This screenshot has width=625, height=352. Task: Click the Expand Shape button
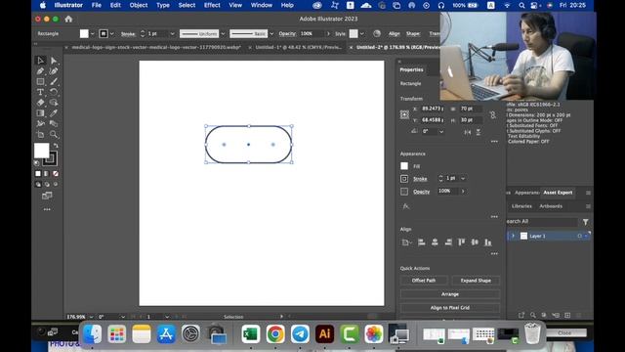[476, 281]
